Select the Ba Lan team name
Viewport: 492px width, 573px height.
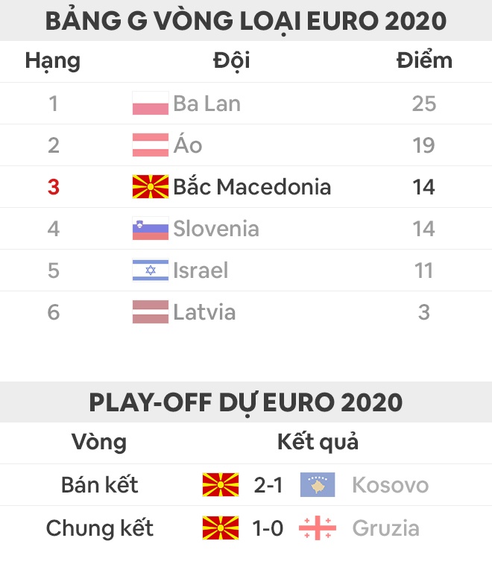206,104
